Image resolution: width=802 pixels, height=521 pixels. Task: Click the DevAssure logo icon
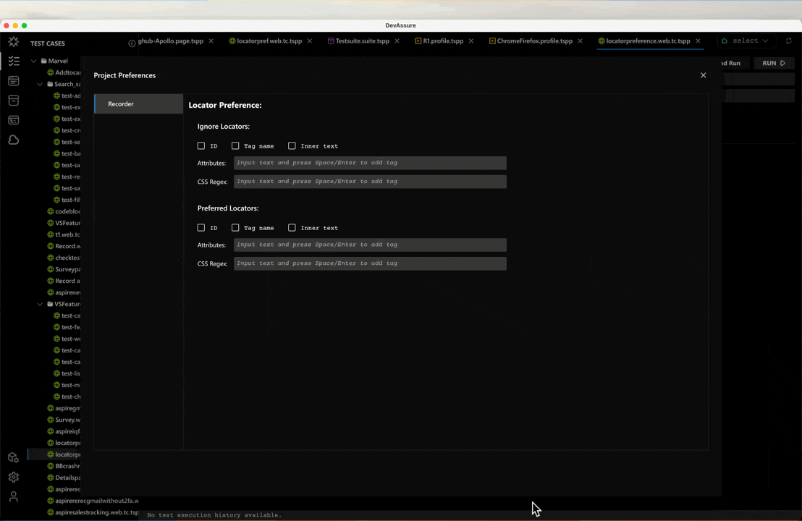13,43
